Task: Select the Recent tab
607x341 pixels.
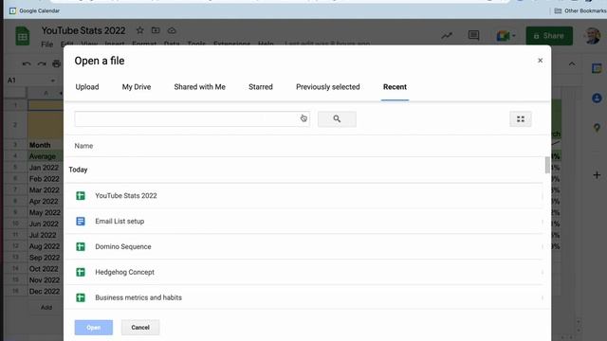Action: [395, 87]
